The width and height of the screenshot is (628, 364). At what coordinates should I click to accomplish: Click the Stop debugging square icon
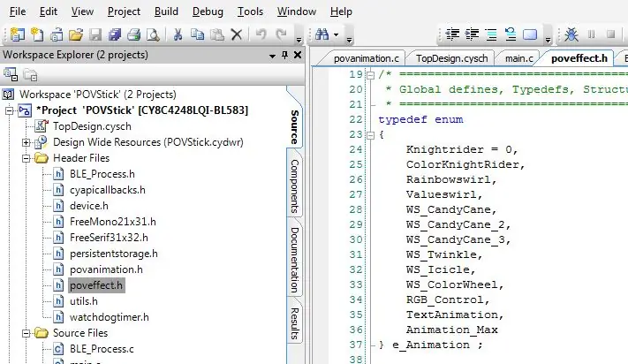pyautogui.click(x=611, y=34)
